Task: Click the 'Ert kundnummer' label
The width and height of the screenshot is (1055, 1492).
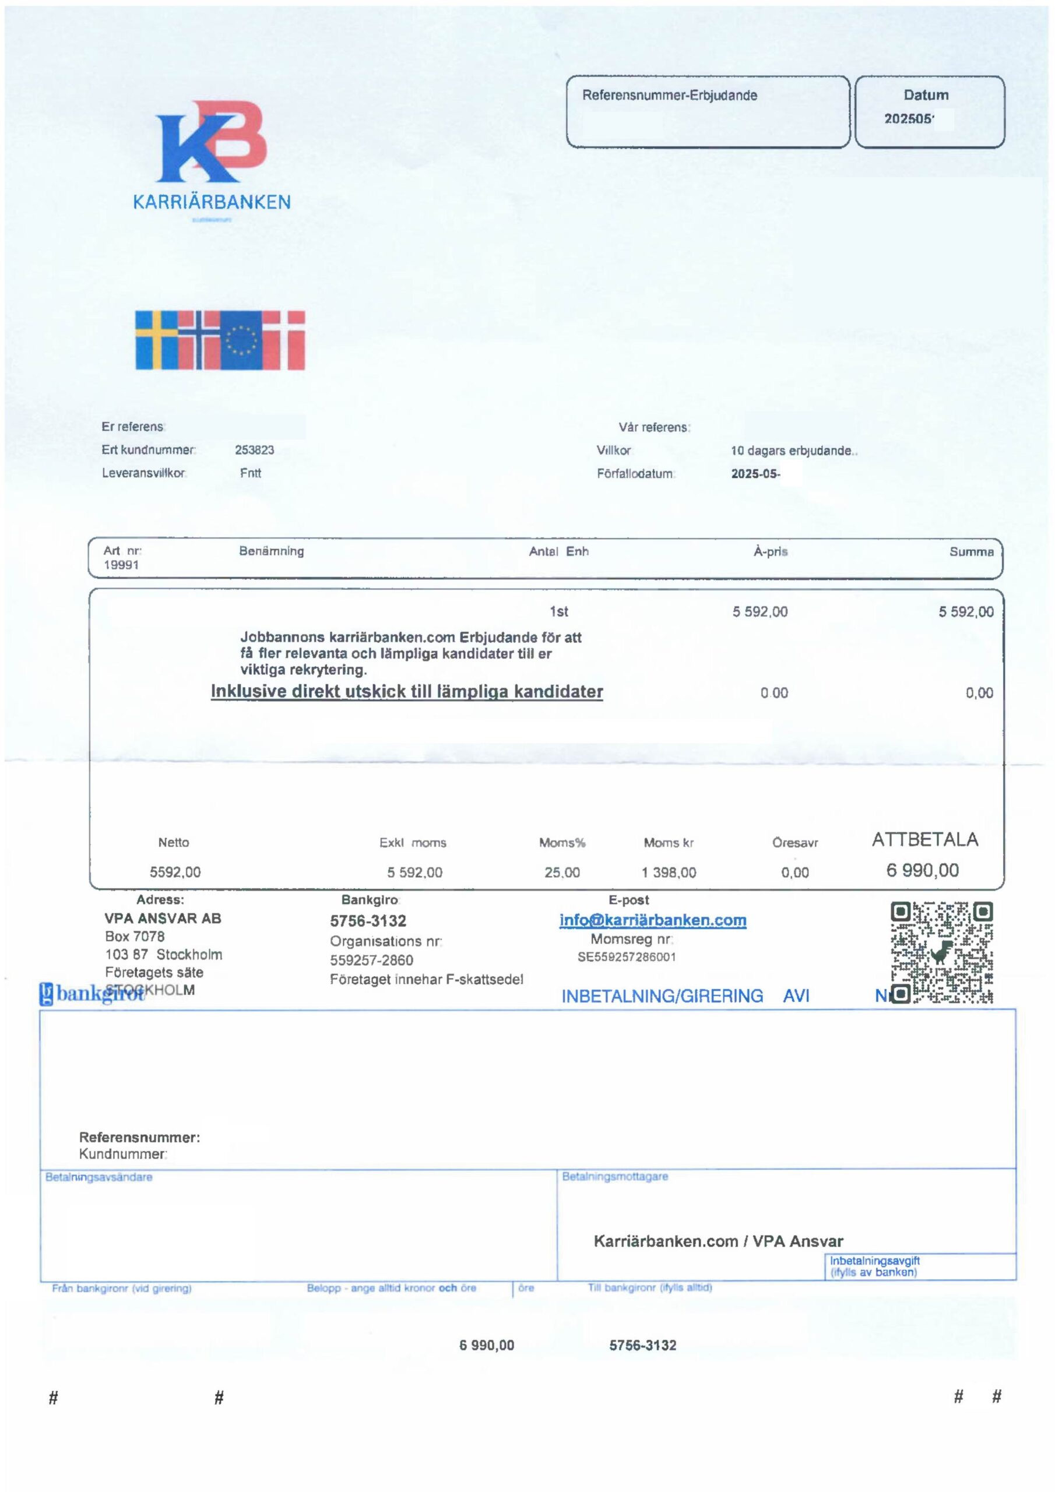Action: (x=149, y=450)
